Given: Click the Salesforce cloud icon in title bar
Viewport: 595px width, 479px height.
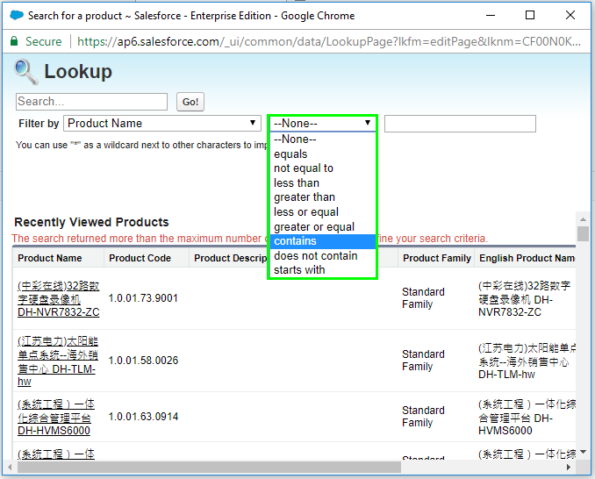Looking at the screenshot, I should [x=17, y=16].
